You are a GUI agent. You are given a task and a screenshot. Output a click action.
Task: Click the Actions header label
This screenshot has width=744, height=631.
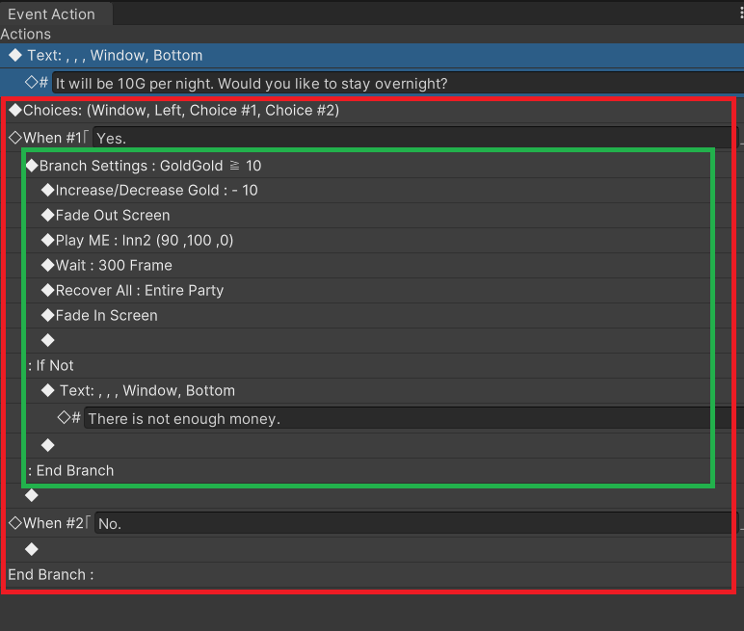tap(26, 34)
